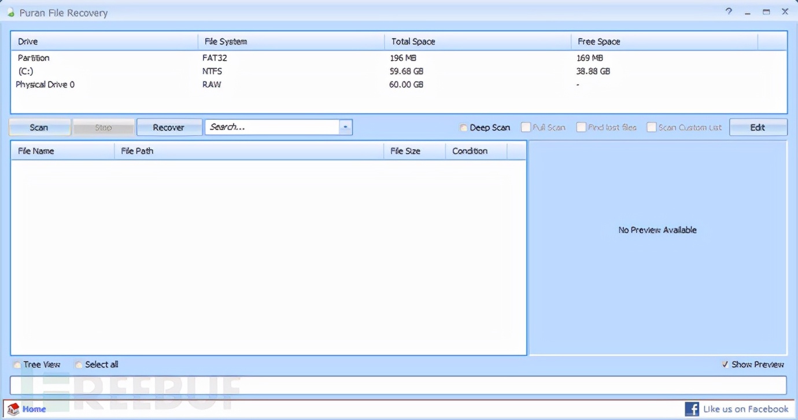This screenshot has height=420, width=798.
Task: Open the Edit custom list button
Action: click(x=758, y=127)
